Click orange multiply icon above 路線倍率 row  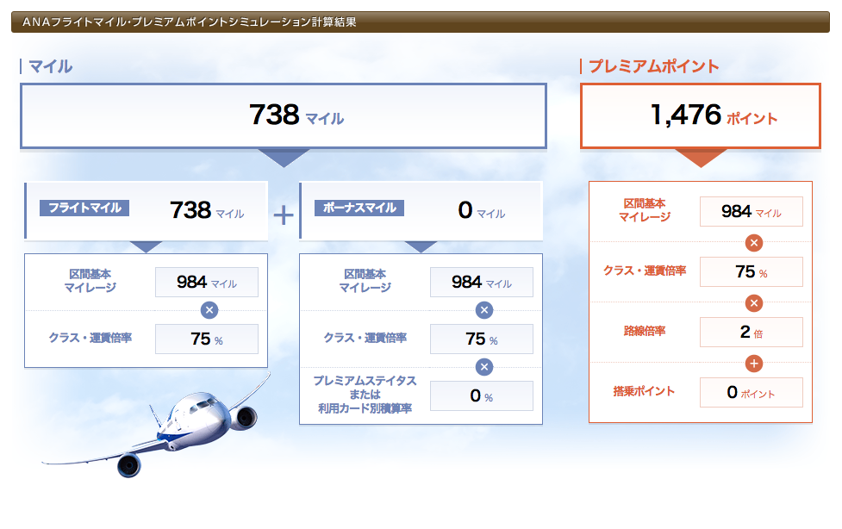pyautogui.click(x=754, y=303)
